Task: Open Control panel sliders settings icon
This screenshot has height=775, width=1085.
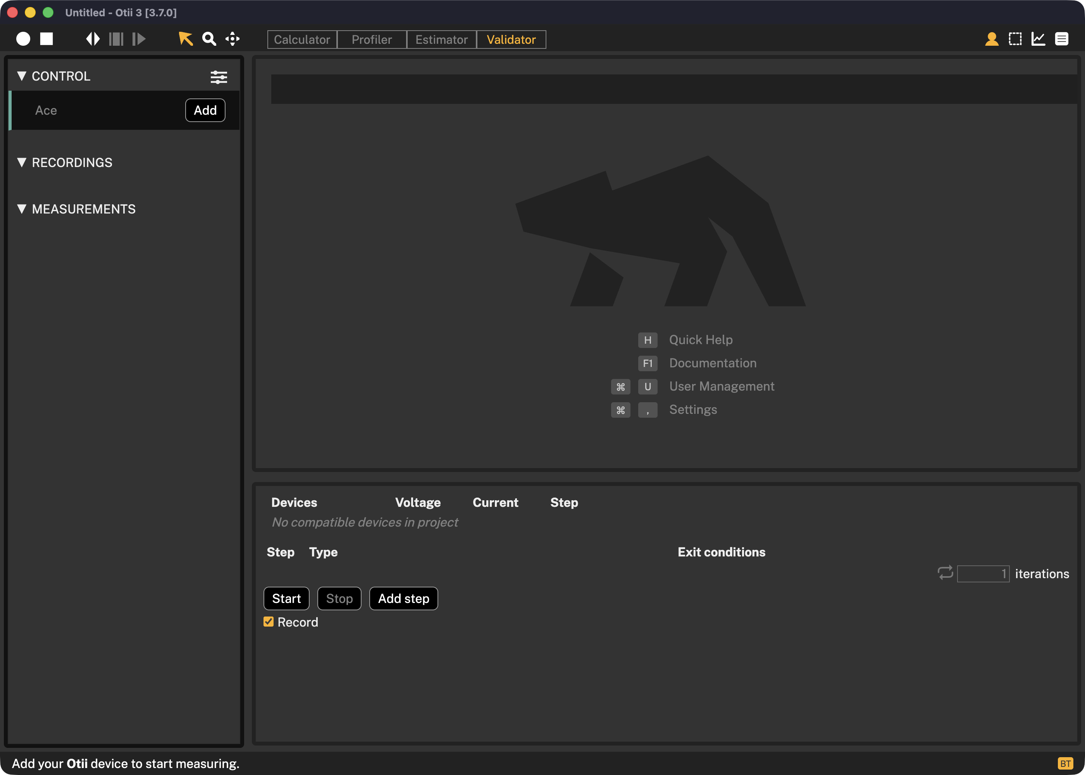Action: (219, 77)
